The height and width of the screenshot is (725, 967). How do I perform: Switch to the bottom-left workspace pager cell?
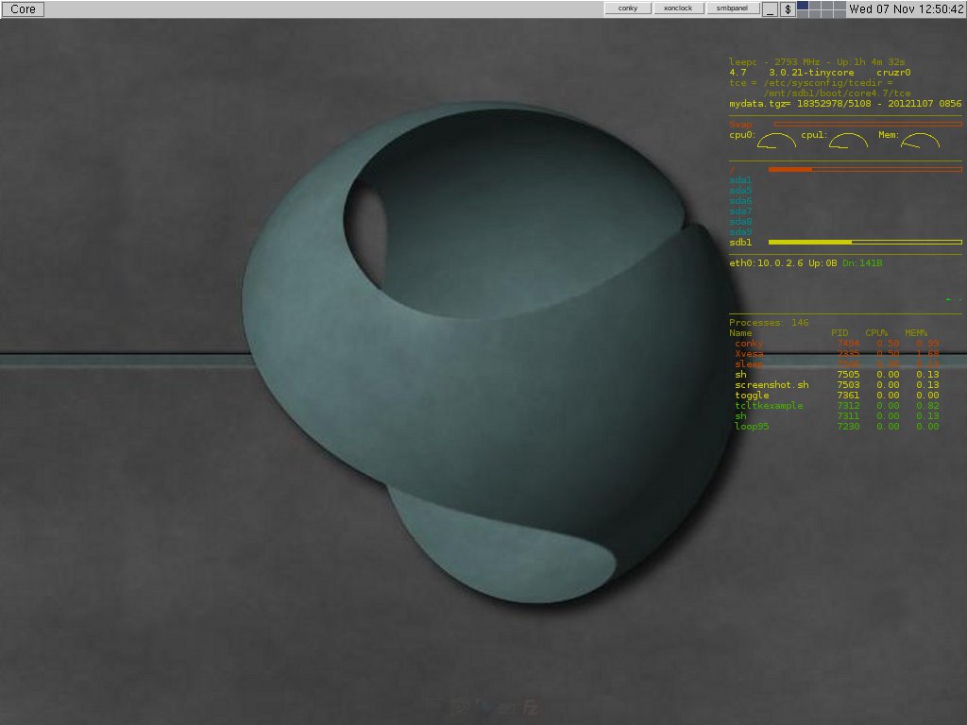coord(803,13)
